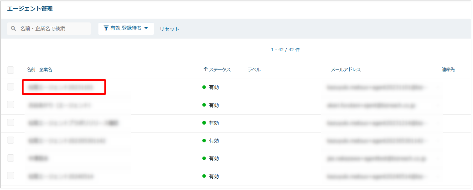Click the メールアドレス column header
This screenshot has height=190, width=473.
pos(346,69)
